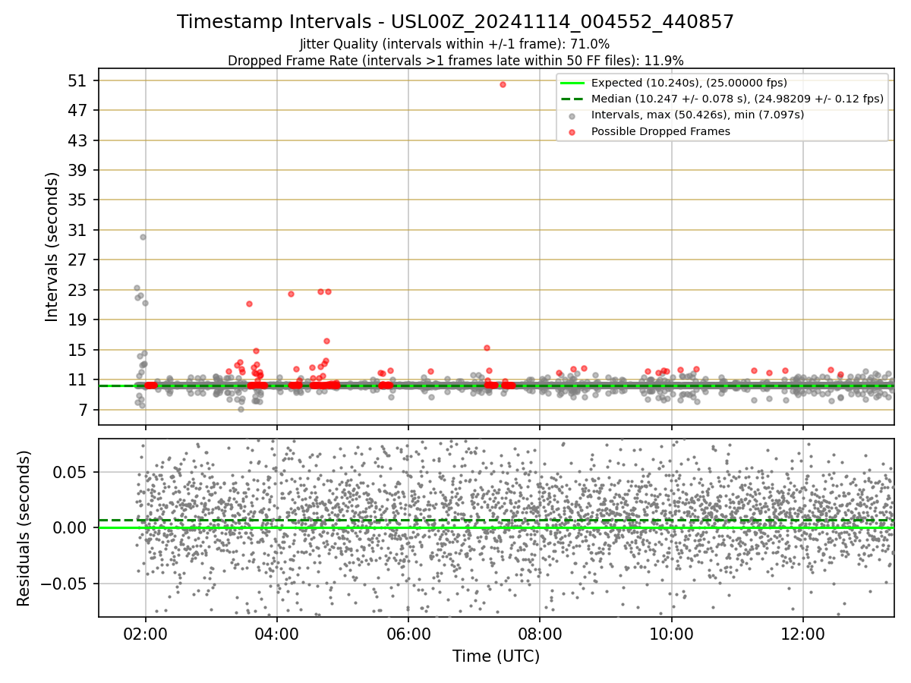Click the red 16-second point before 05:00
Viewport: 911px width, 683px height.
point(326,341)
